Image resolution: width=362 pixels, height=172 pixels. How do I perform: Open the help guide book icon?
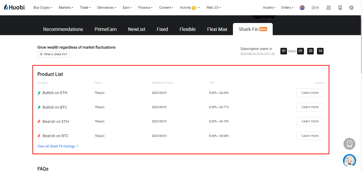coord(349,144)
